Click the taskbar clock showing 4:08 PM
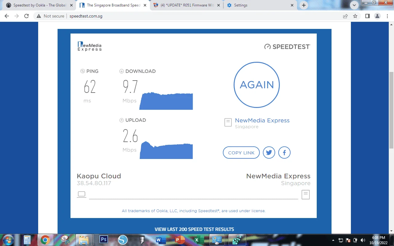Image resolution: width=394 pixels, height=246 pixels. click(378, 240)
